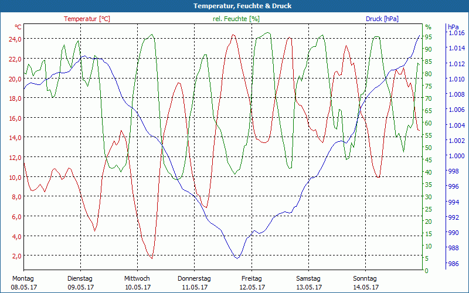Click the 'Freitag' day label
Image resolution: width=469 pixels, height=293 pixels.
pyautogui.click(x=252, y=279)
